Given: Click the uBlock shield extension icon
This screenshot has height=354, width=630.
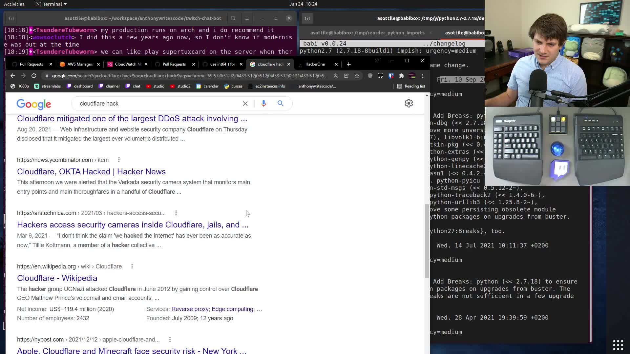Looking at the screenshot, I should point(370,76).
